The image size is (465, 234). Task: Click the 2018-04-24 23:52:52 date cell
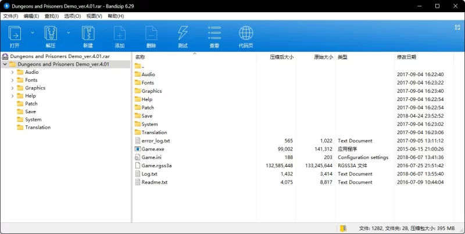click(x=420, y=116)
